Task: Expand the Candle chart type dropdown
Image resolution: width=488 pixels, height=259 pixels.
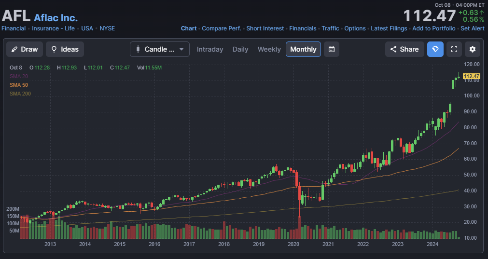Action: click(160, 49)
